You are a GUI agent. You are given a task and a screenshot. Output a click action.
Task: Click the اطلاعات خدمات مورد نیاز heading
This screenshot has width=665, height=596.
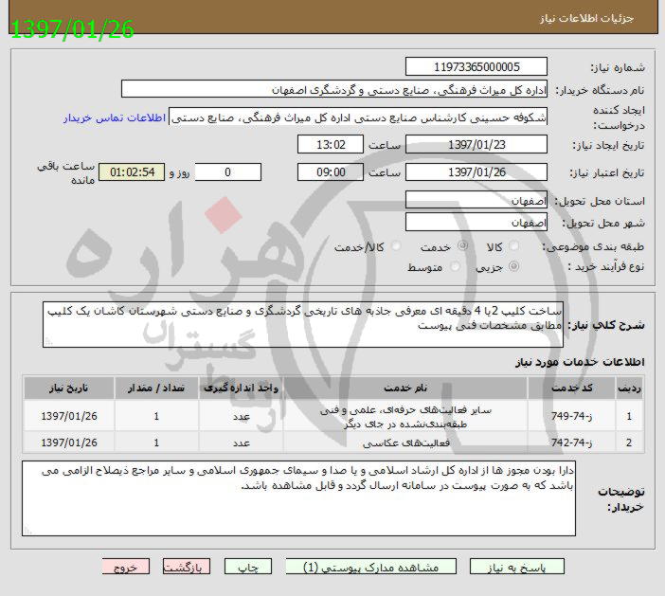tap(580, 362)
